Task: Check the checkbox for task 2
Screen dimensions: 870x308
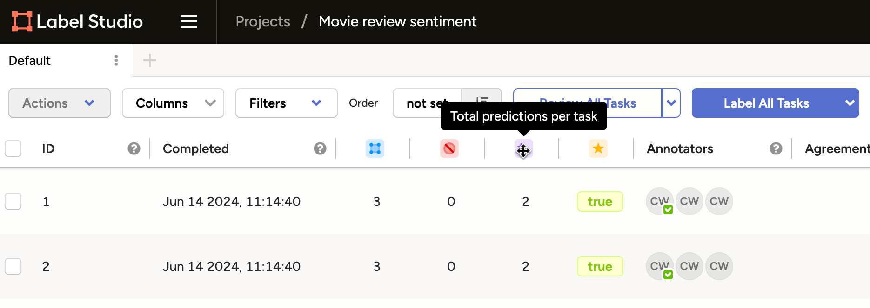Action: [13, 266]
